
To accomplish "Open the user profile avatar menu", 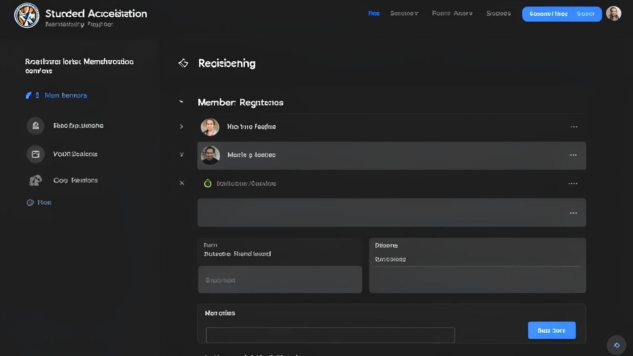I will (x=614, y=14).
